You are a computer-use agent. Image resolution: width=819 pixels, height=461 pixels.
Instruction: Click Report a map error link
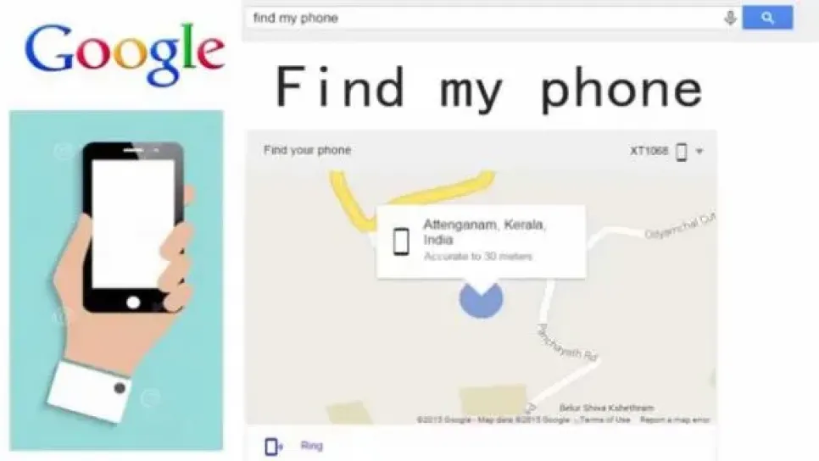pyautogui.click(x=674, y=419)
